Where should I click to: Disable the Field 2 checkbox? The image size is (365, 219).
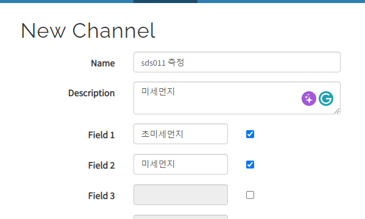pyautogui.click(x=250, y=165)
